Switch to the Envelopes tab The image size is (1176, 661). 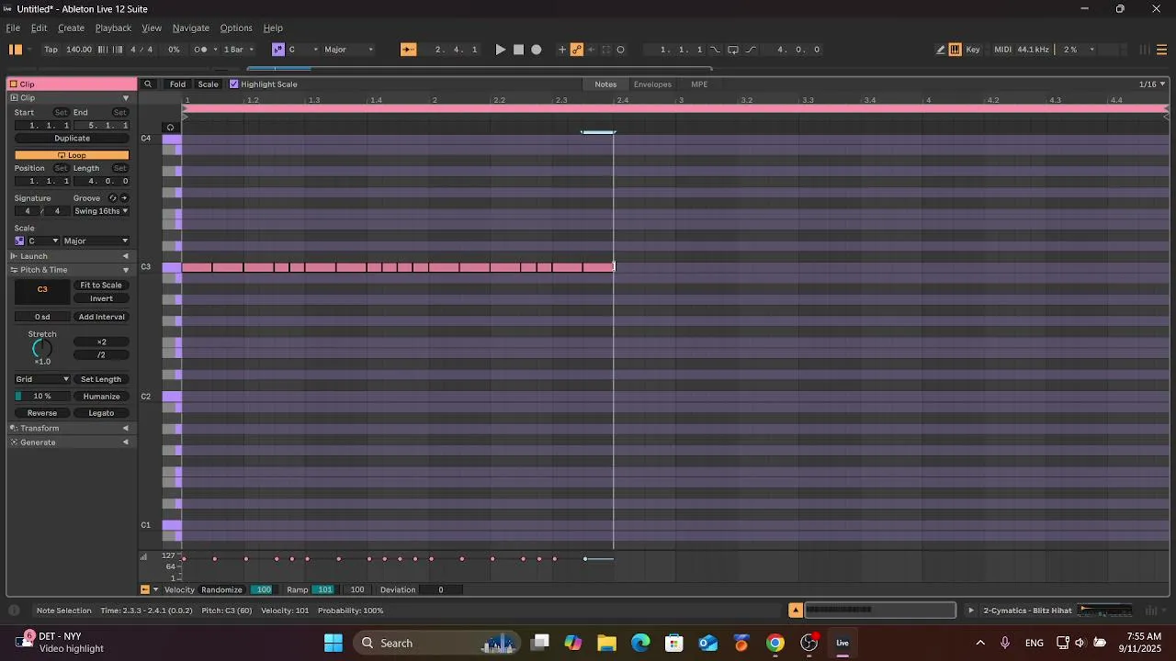pyautogui.click(x=652, y=84)
